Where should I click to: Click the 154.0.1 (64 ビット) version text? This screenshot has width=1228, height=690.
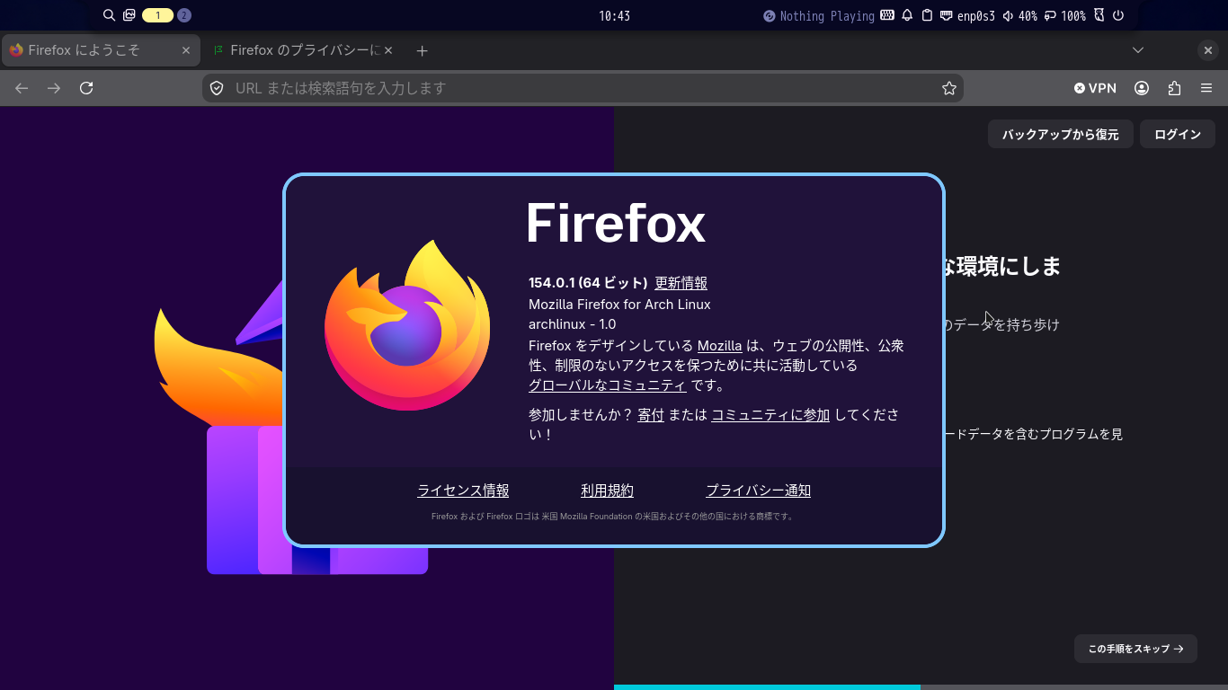(588, 283)
